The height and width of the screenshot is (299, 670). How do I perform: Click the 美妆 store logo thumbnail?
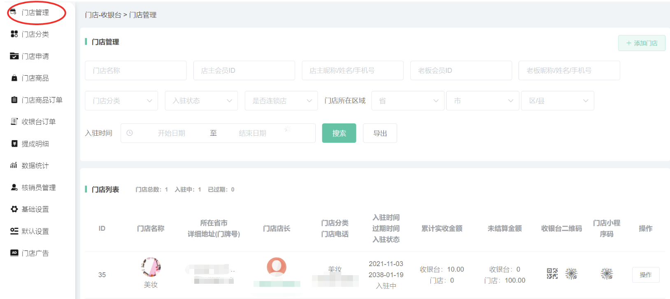click(x=151, y=267)
